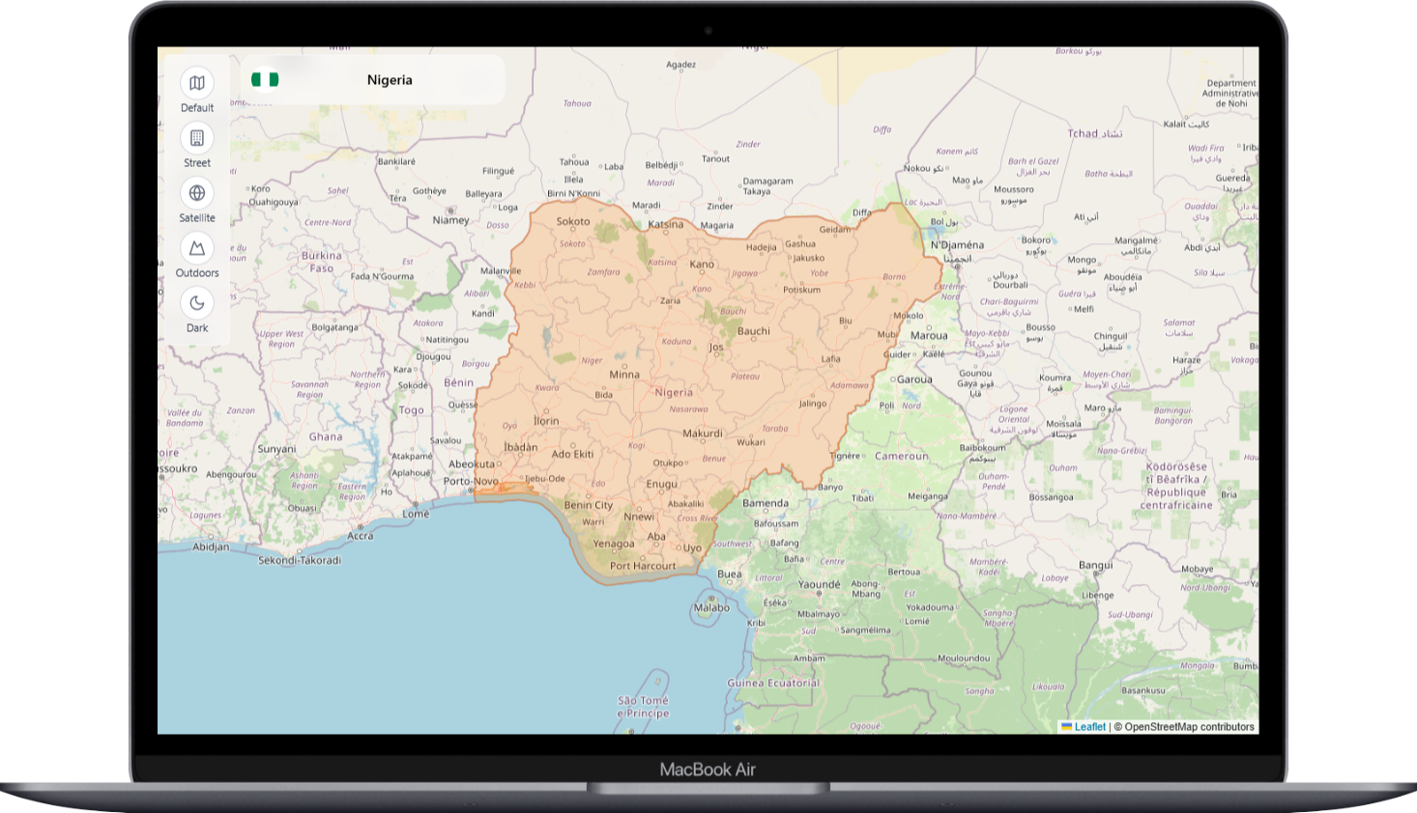Screen dimensions: 1417x813
Task: Click the Nigeria search input field
Action: coord(389,80)
